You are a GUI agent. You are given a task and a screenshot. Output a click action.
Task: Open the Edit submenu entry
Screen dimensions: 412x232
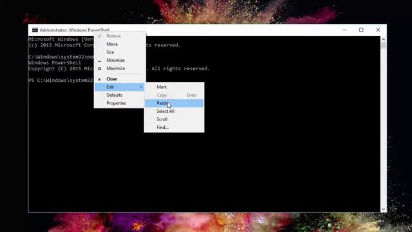(x=120, y=87)
